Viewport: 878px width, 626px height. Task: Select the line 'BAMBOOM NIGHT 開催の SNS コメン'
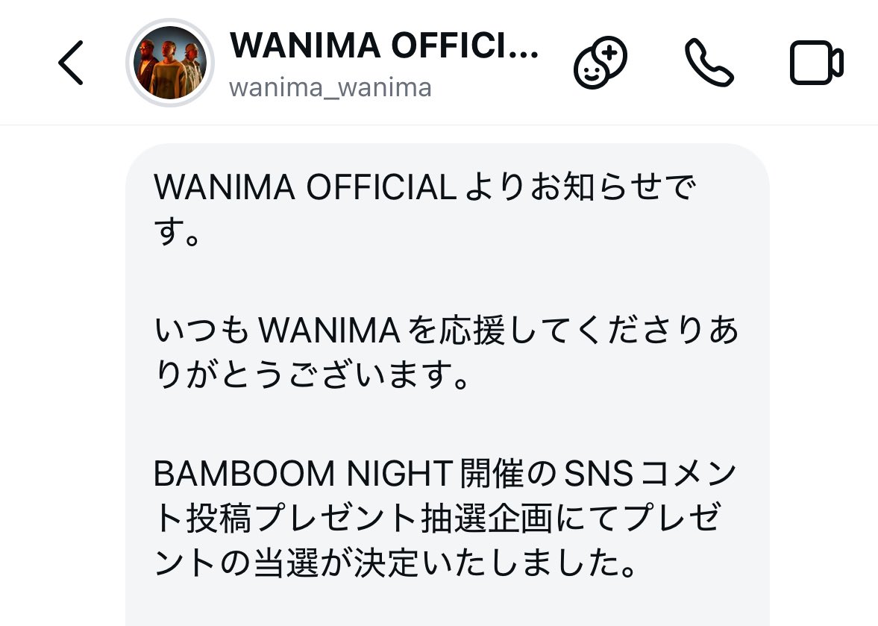[445, 474]
